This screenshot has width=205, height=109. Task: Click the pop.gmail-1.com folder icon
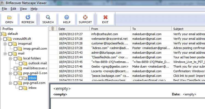[20, 73]
